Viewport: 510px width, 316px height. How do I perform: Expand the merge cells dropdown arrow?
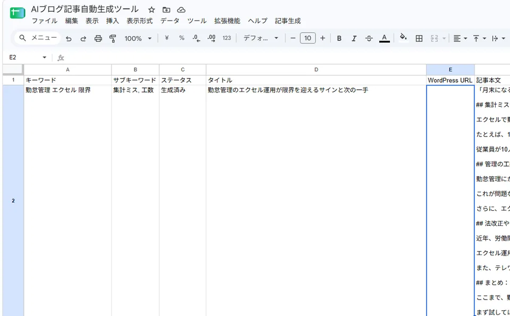pyautogui.click(x=444, y=38)
